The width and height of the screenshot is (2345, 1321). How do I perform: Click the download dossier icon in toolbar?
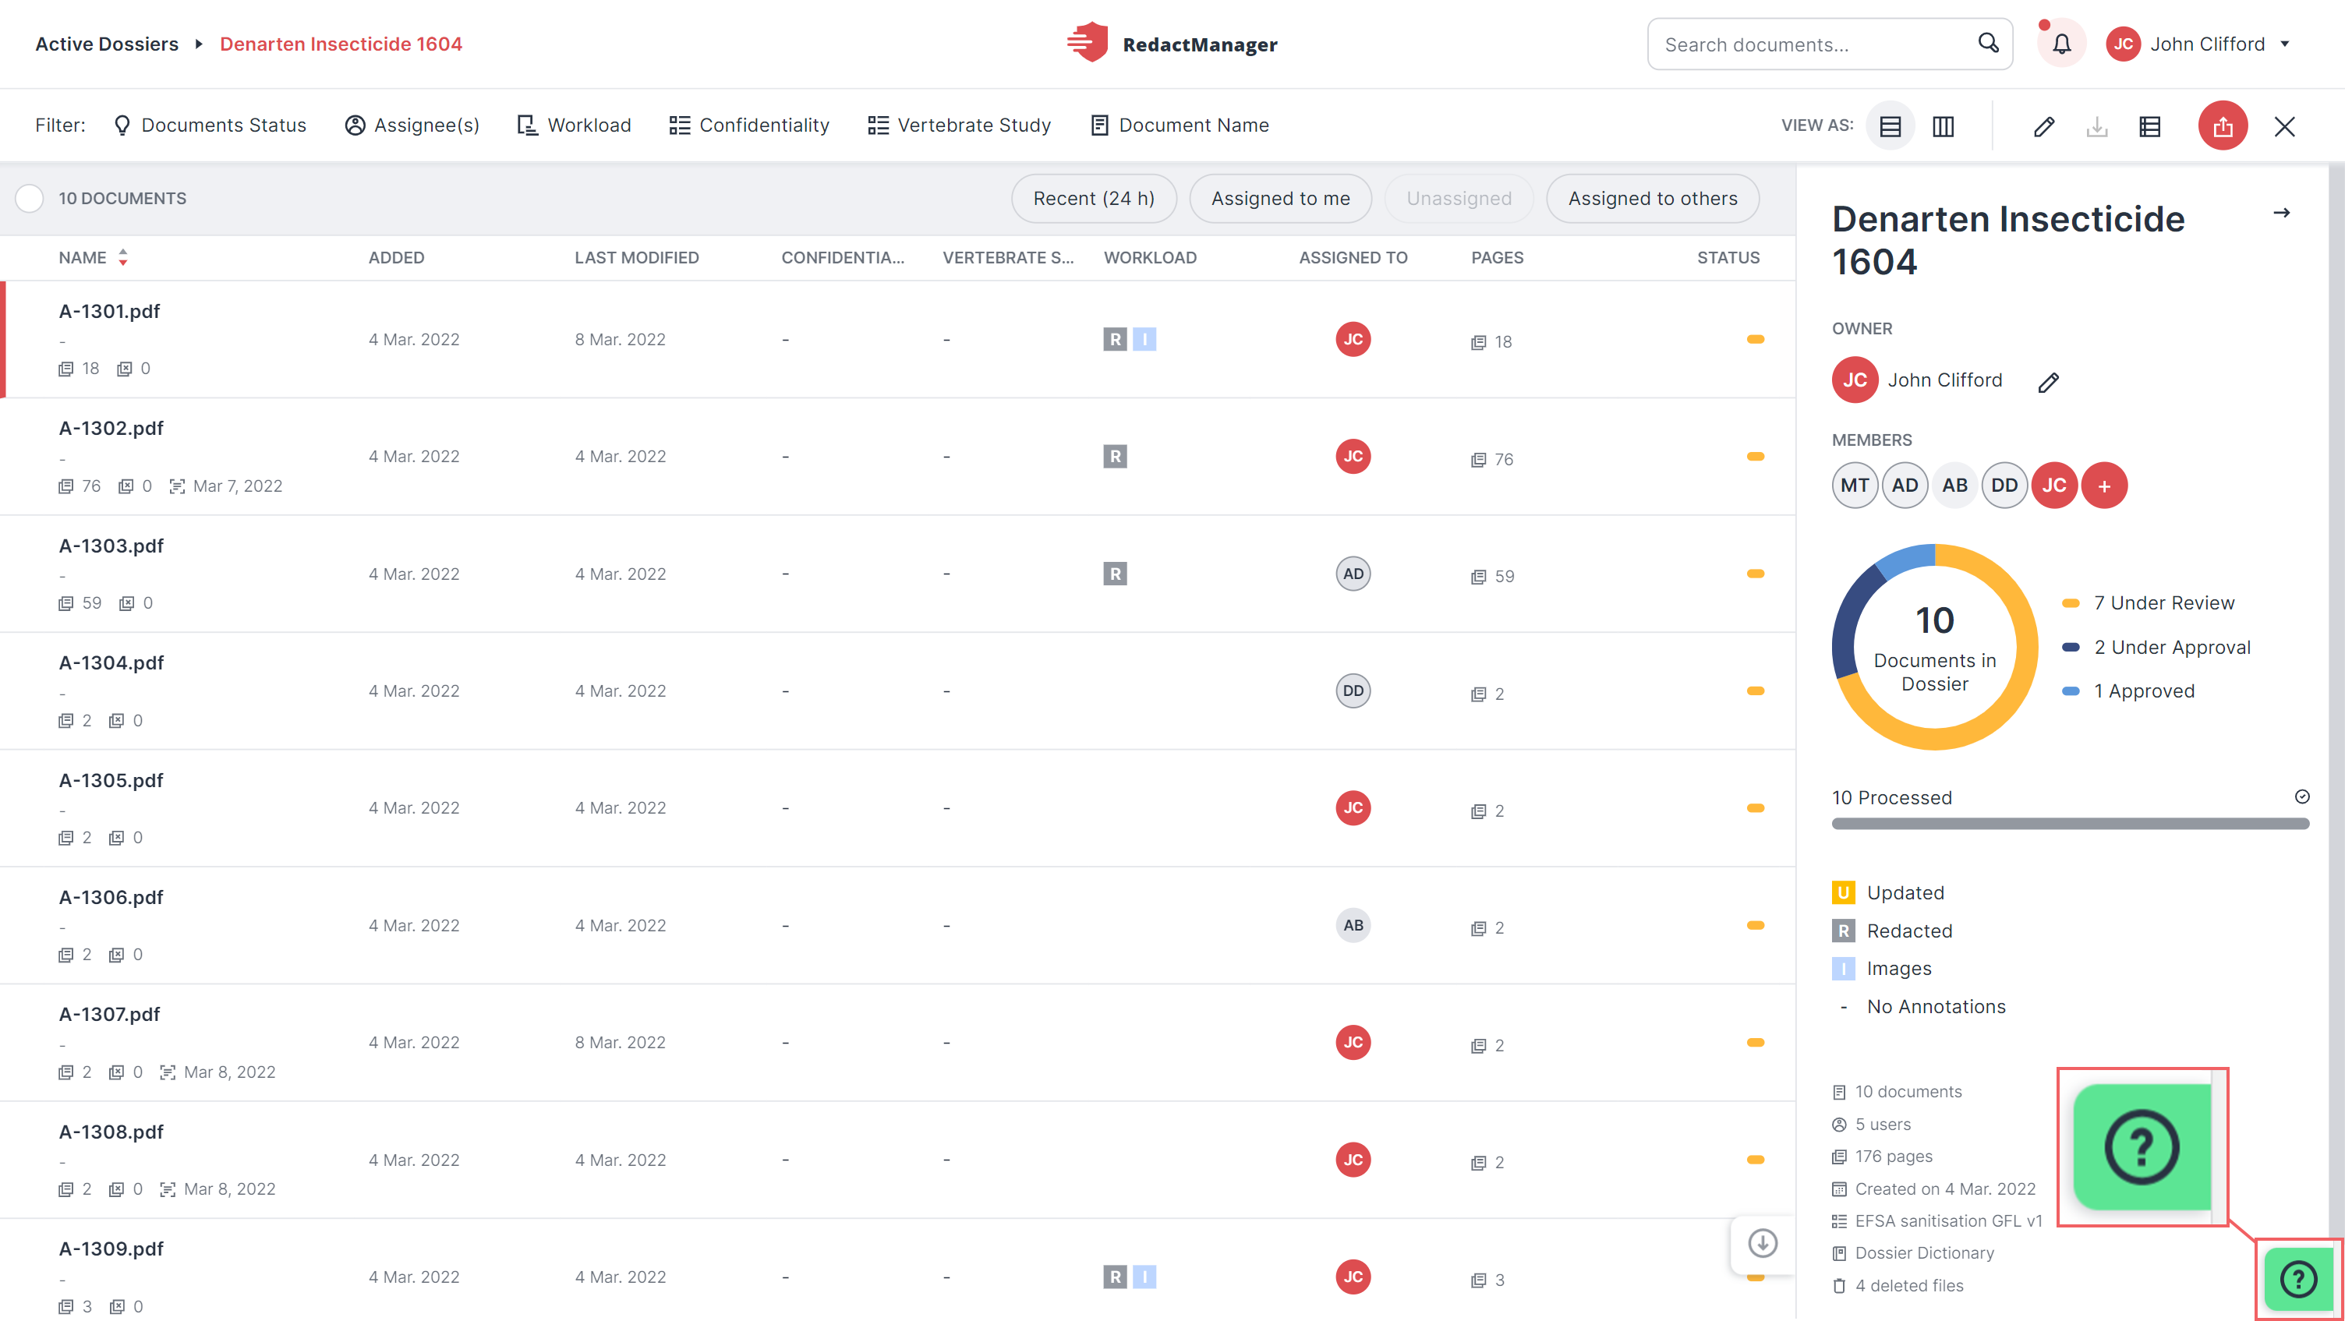tap(2096, 125)
